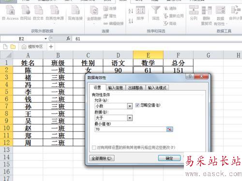Click range selector icon beside minimum field
Image resolution: width=242 pixels, height=181 pixels.
(169, 129)
